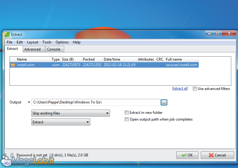Screen dimensions: 238x168
Task: Confirm extraction with the OK button
Action: 187,155
